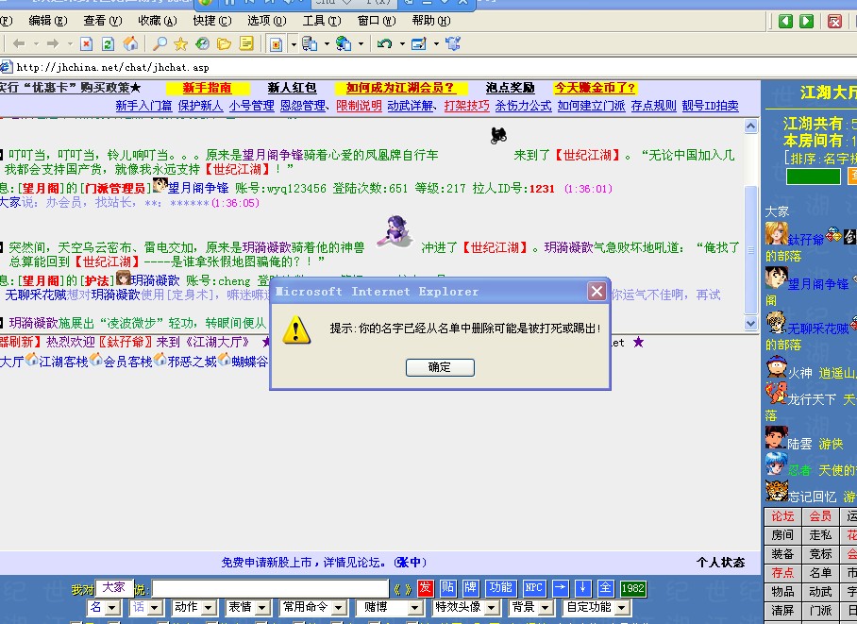Click 龙行天下's Charmander avatar

click(x=776, y=394)
